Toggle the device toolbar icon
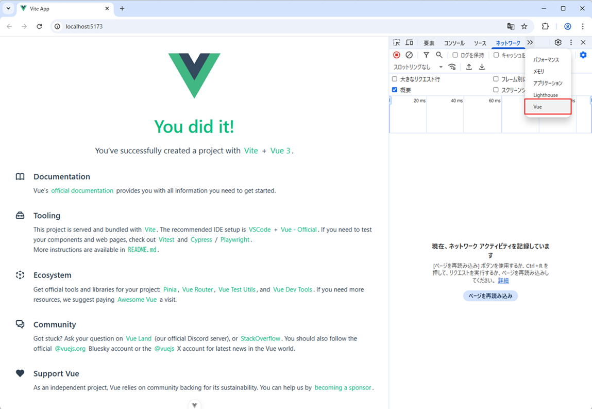Image resolution: width=592 pixels, height=409 pixels. (409, 42)
